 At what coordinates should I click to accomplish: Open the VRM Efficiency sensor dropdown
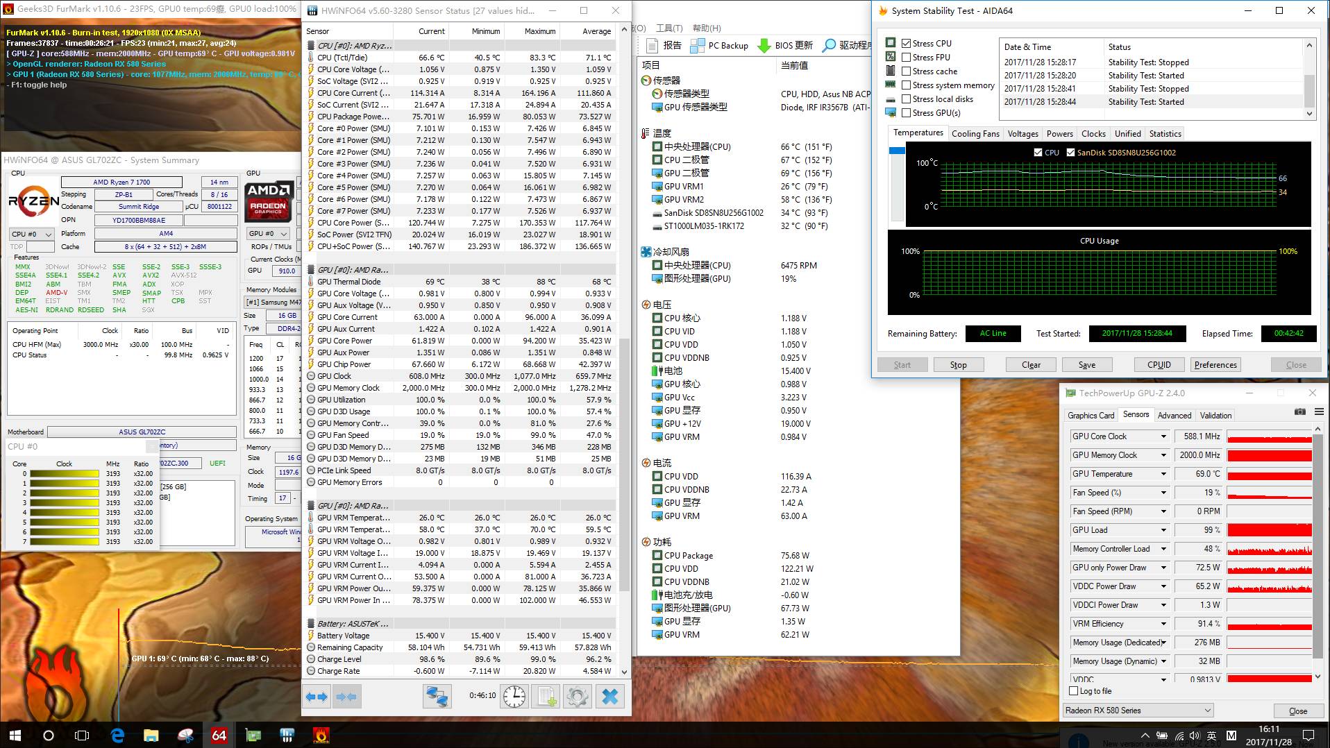(x=1163, y=624)
